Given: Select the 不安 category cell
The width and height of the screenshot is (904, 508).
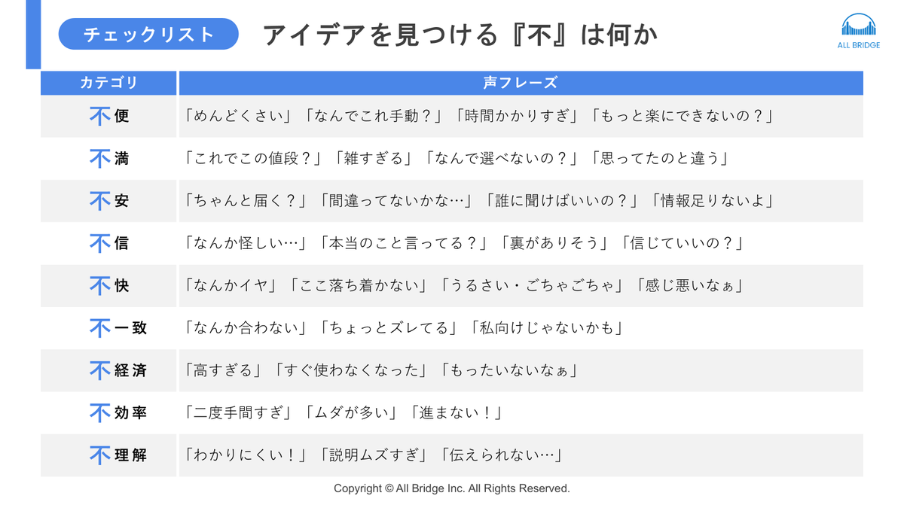Looking at the screenshot, I should [108, 201].
